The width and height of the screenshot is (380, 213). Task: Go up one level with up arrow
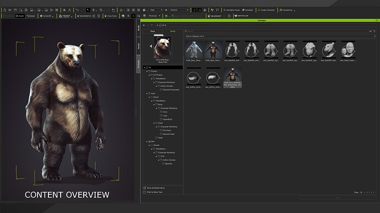tap(152, 25)
